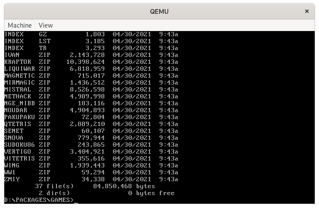Click the WW1 ZIP entry
The width and height of the screenshot is (319, 208).
[x=10, y=172]
